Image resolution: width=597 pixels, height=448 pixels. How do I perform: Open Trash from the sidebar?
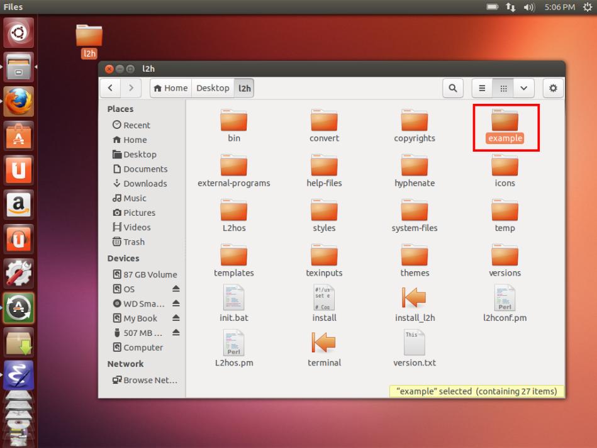pyautogui.click(x=134, y=242)
